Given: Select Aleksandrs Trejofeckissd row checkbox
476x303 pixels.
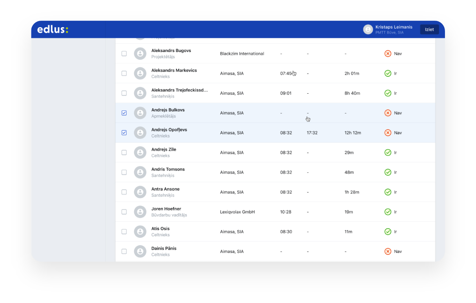Looking at the screenshot, I should 124,93.
